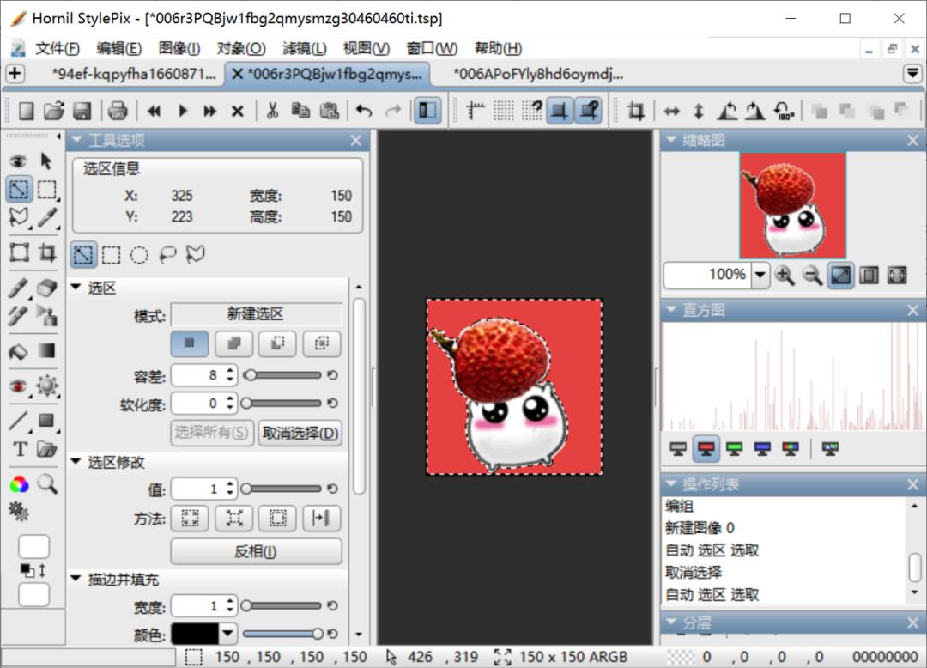
Task: Select the Gradient tool
Action: [47, 352]
